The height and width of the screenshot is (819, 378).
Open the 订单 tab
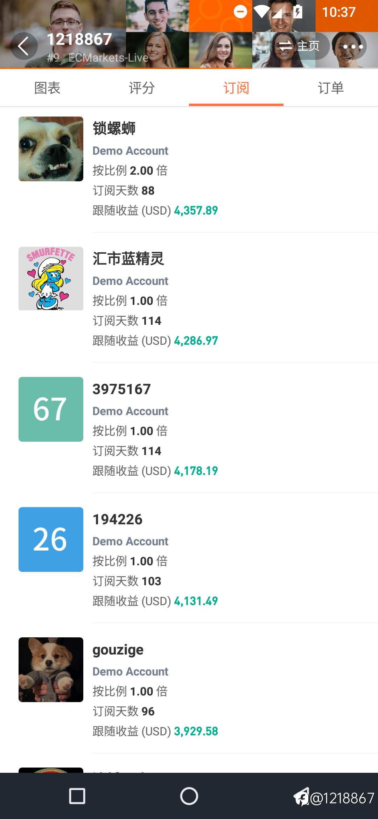331,88
